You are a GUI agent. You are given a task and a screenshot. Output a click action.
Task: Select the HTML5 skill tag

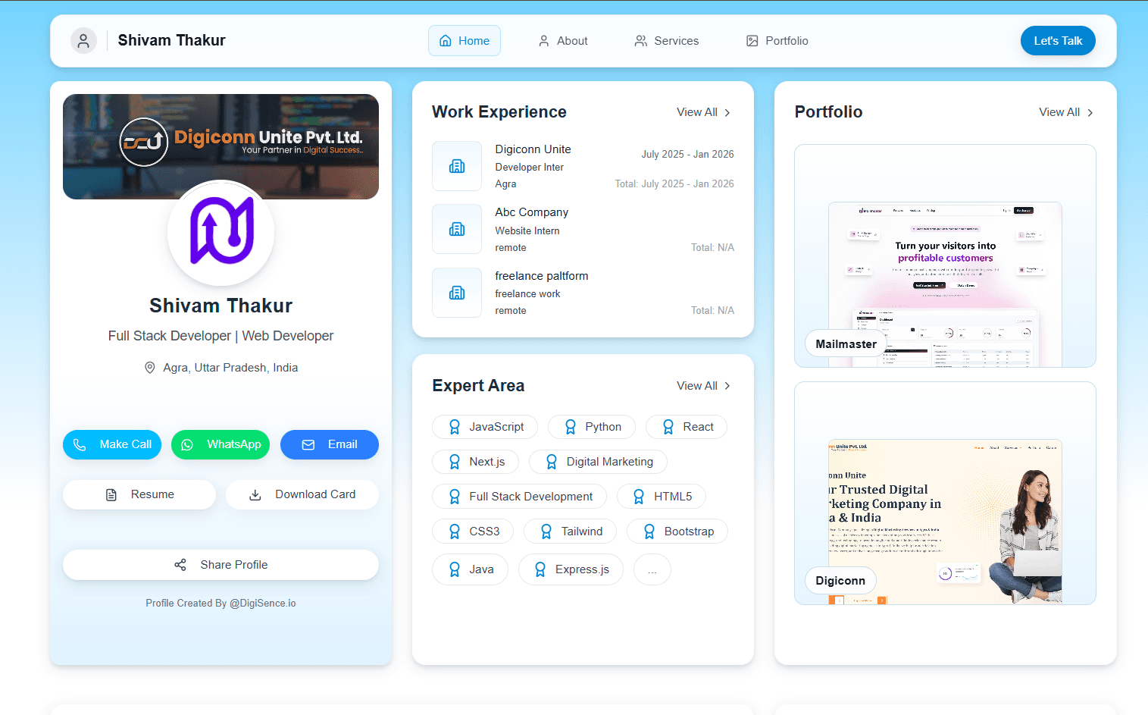(x=662, y=497)
